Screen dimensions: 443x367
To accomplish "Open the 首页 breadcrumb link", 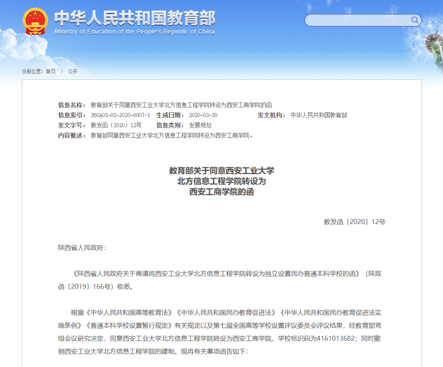I will (x=51, y=72).
